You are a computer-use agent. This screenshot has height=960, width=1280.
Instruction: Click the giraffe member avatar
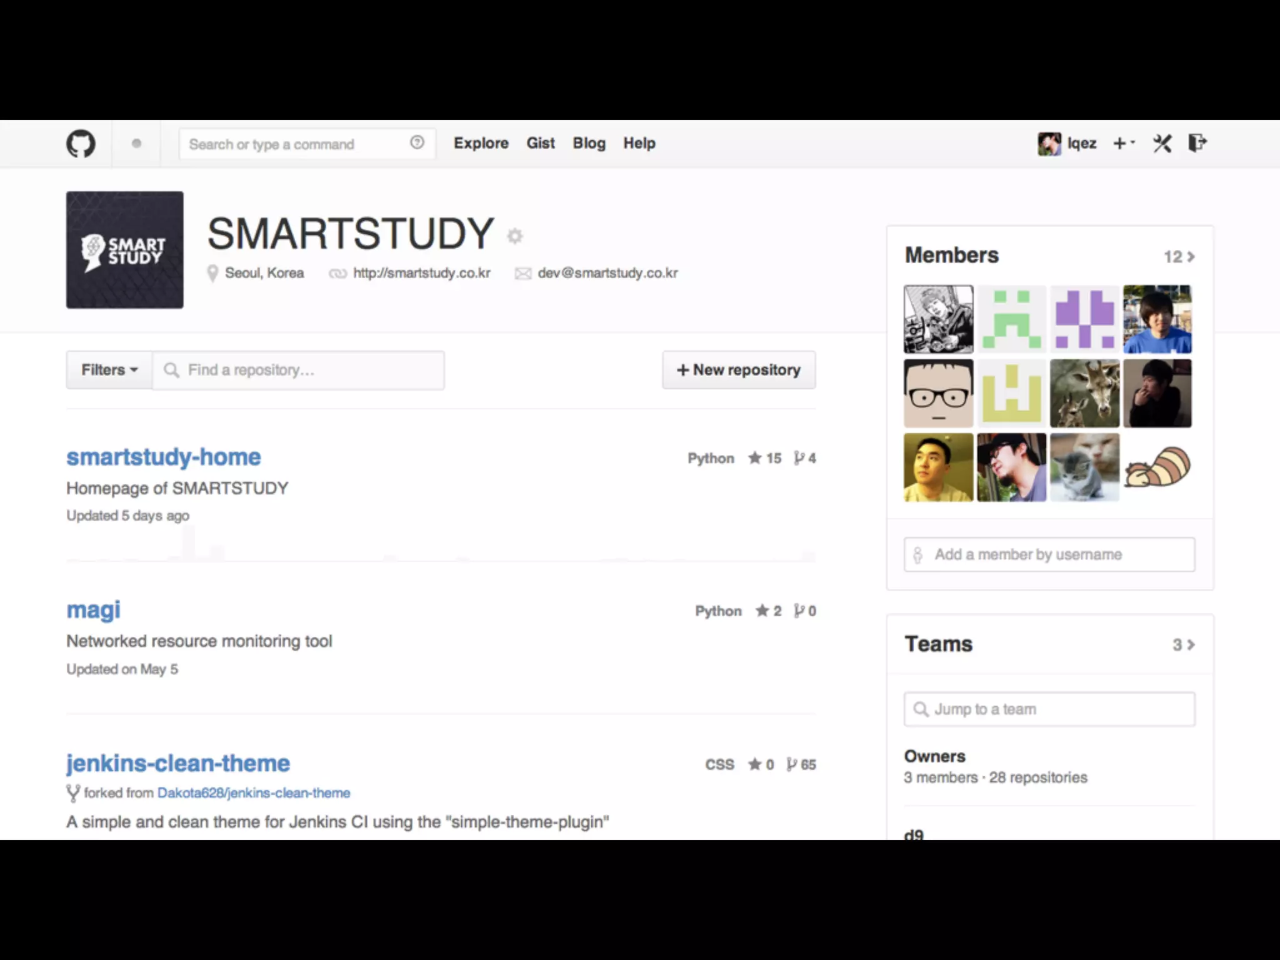(1084, 394)
